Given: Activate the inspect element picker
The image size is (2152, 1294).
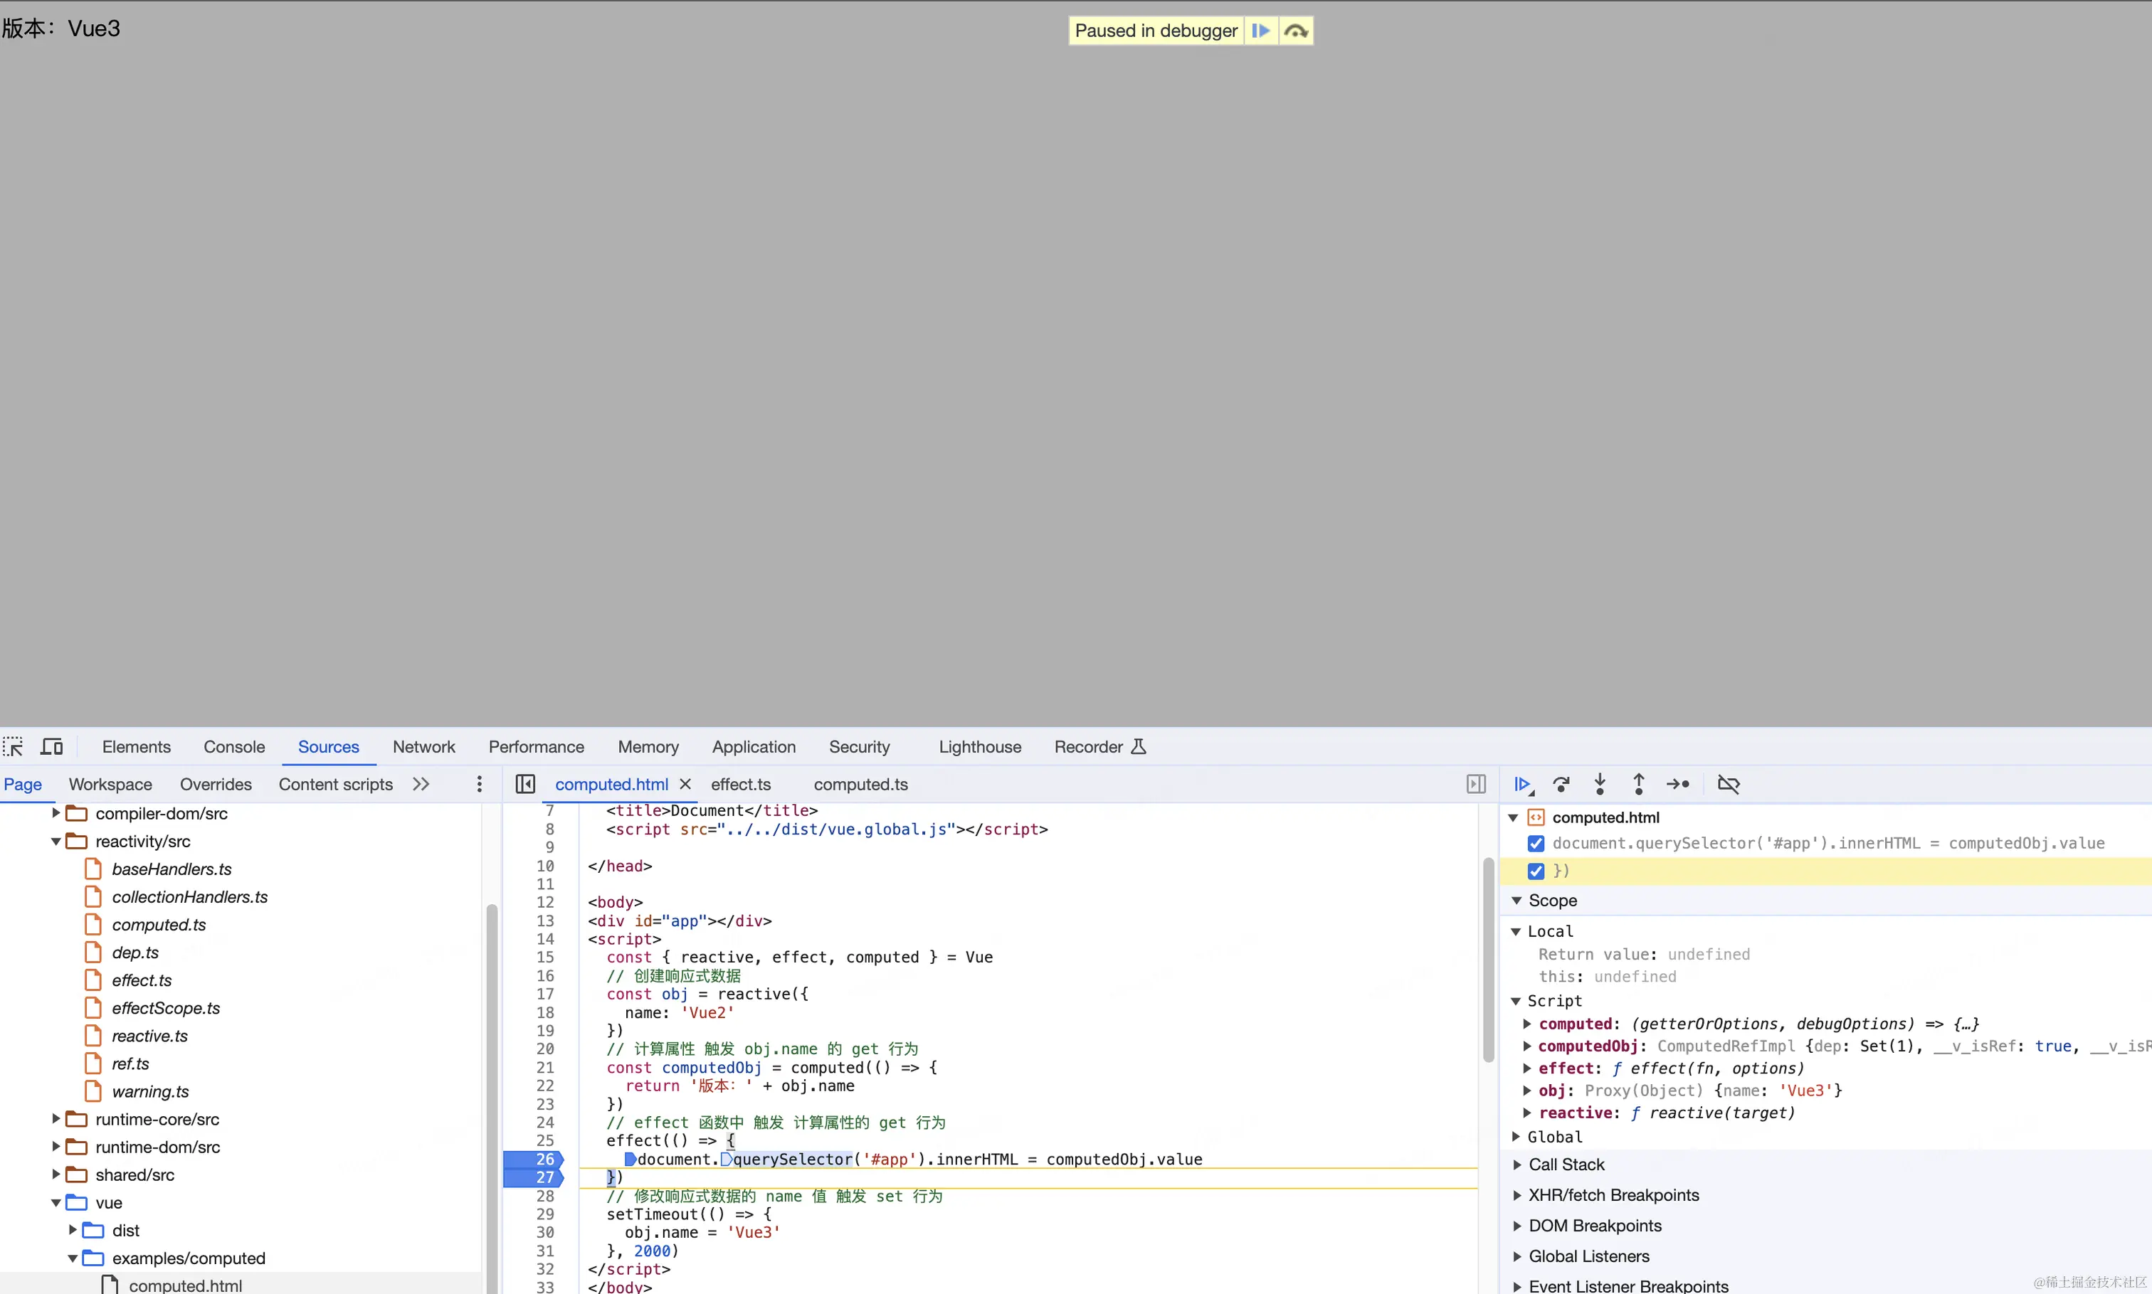Looking at the screenshot, I should [13, 746].
